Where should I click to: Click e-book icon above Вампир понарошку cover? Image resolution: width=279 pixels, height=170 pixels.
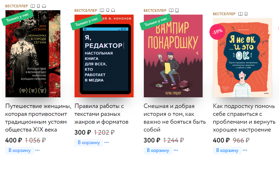177,10
